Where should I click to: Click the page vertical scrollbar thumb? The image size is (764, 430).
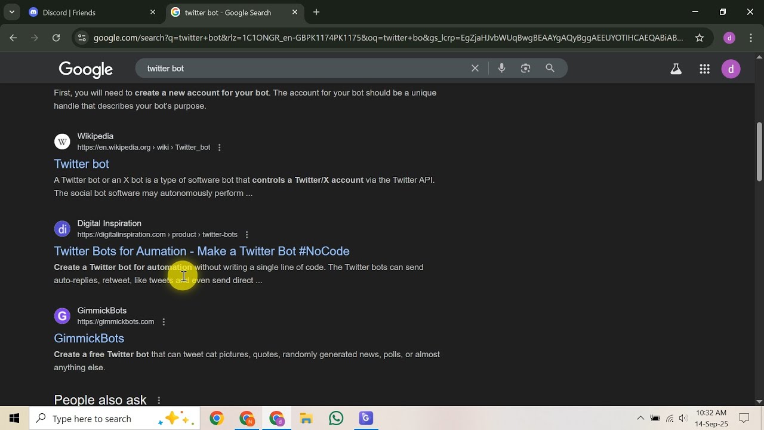click(759, 151)
